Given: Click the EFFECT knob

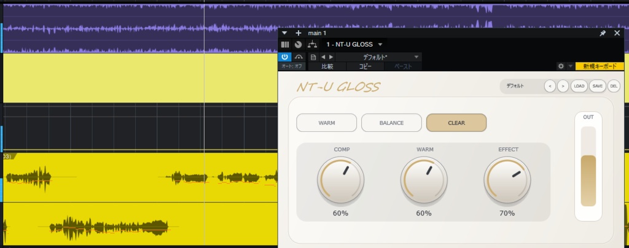Looking at the screenshot, I should 507,180.
